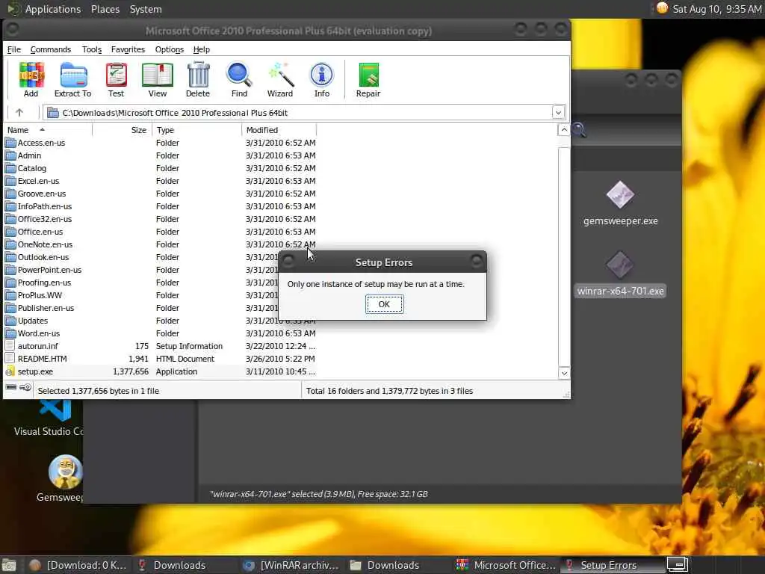The image size is (765, 574).
Task: Select the Admin folder
Action: tap(29, 155)
